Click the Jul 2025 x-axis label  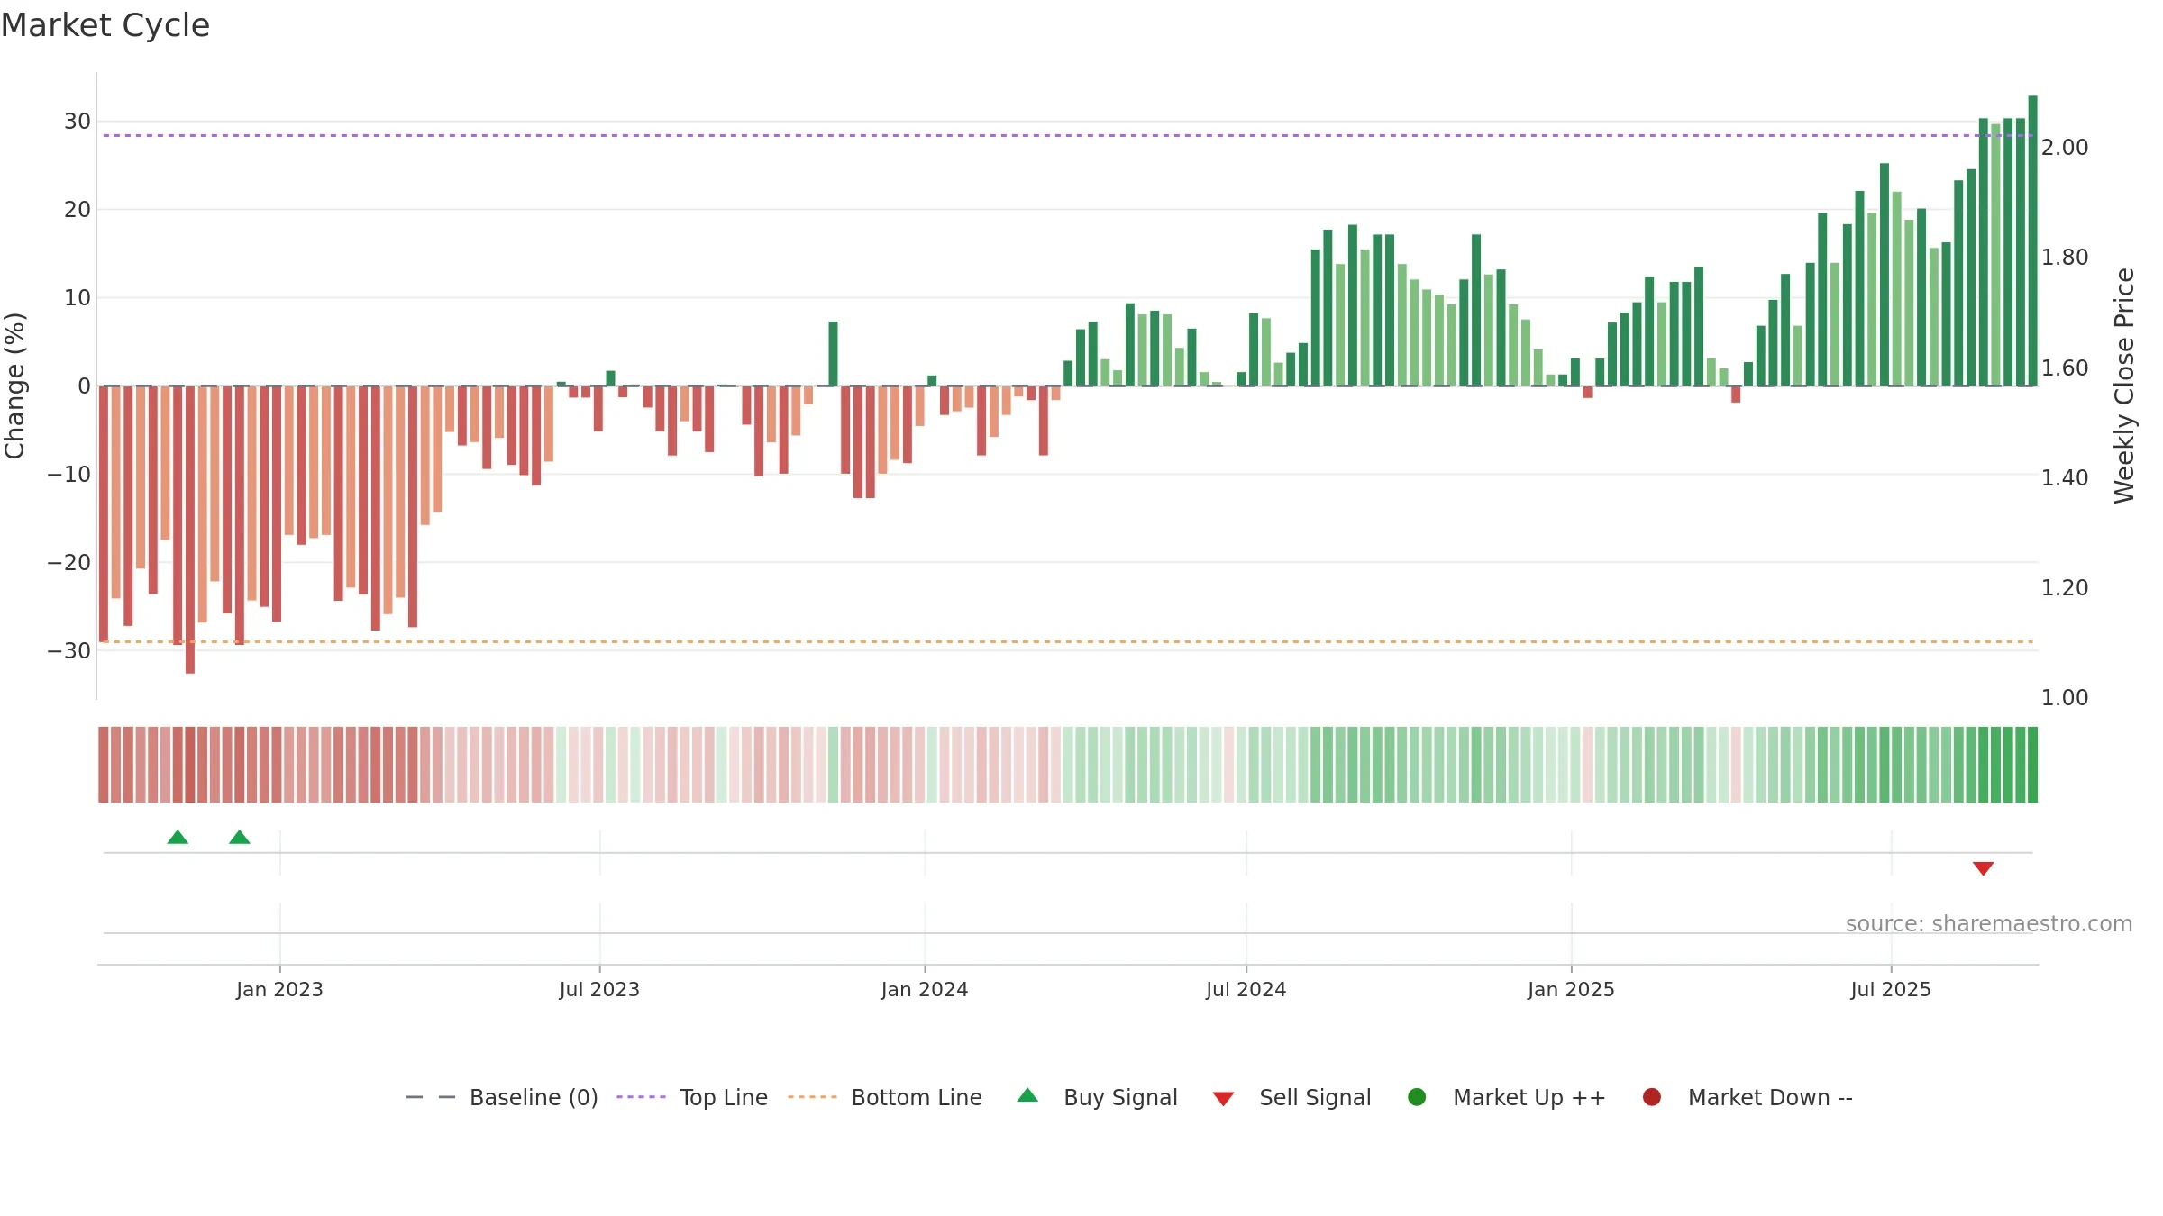click(x=1891, y=990)
